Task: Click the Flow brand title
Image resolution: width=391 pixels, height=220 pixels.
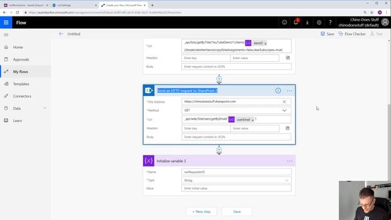Action: tap(21, 23)
